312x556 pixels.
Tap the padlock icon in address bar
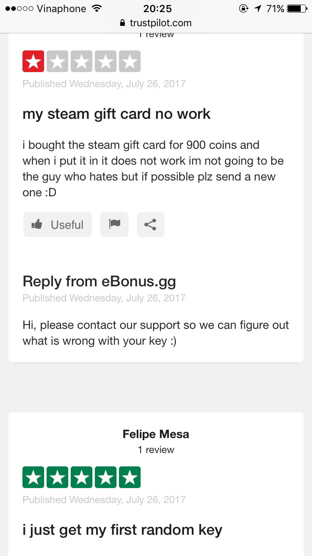pos(122,23)
